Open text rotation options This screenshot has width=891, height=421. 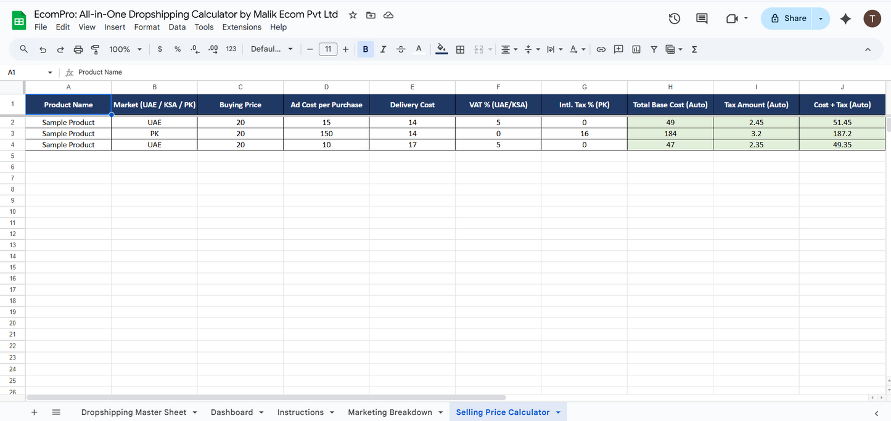tap(577, 49)
